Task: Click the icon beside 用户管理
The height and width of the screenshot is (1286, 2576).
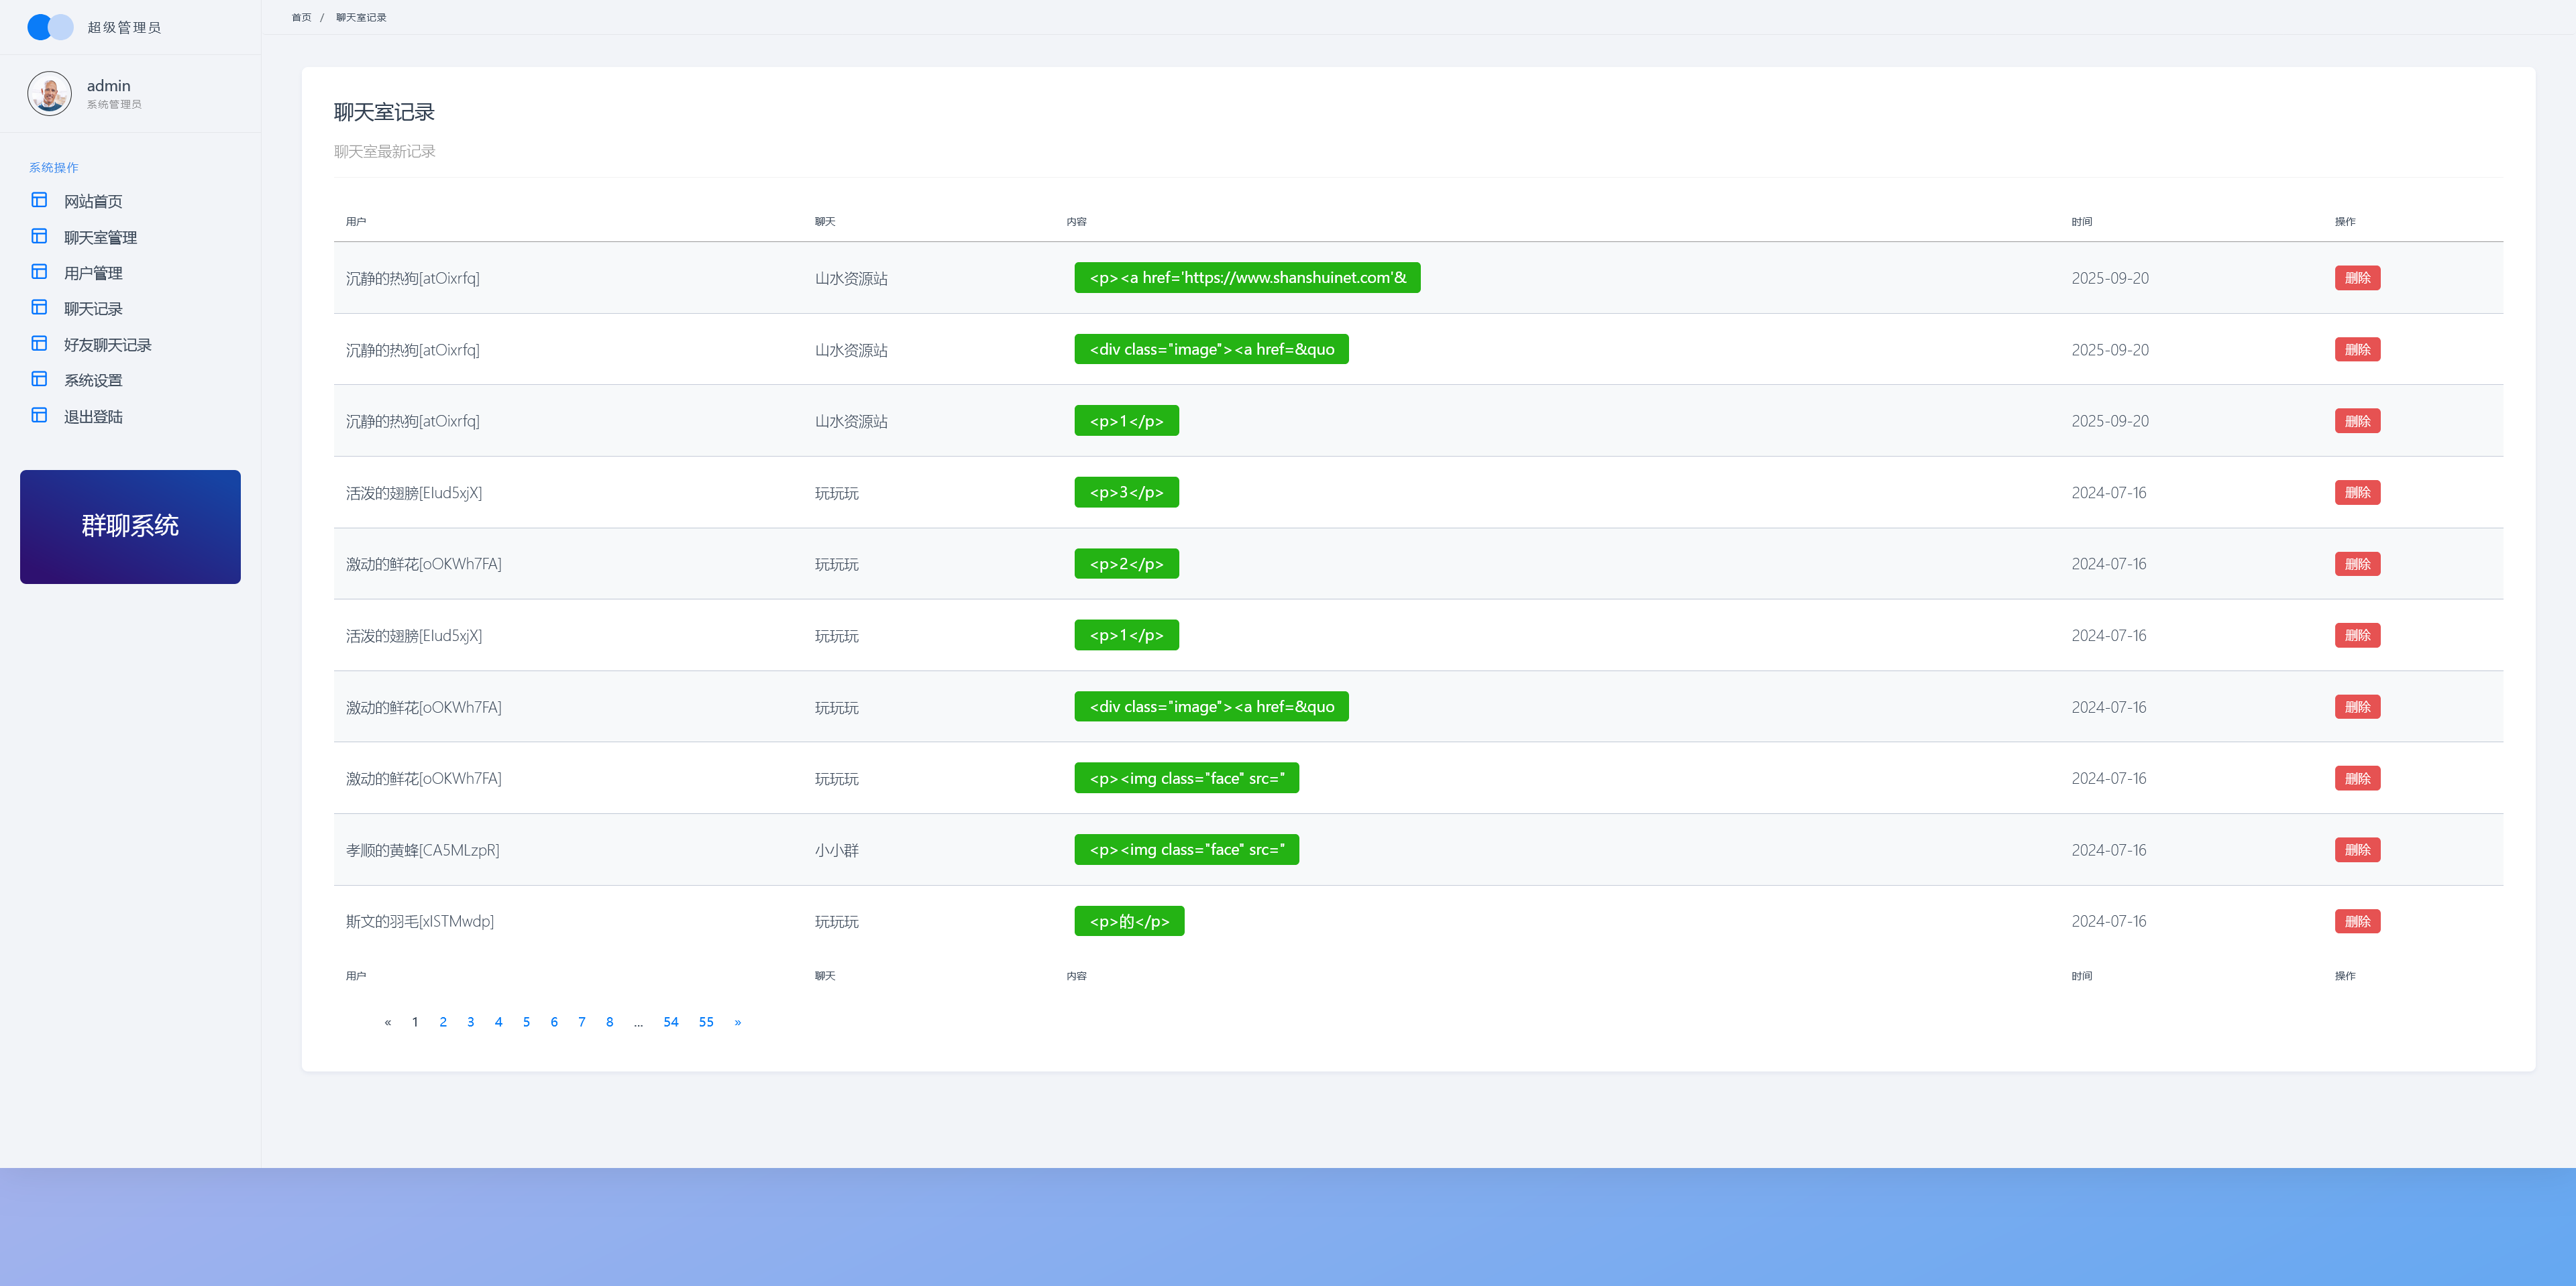Action: (39, 272)
